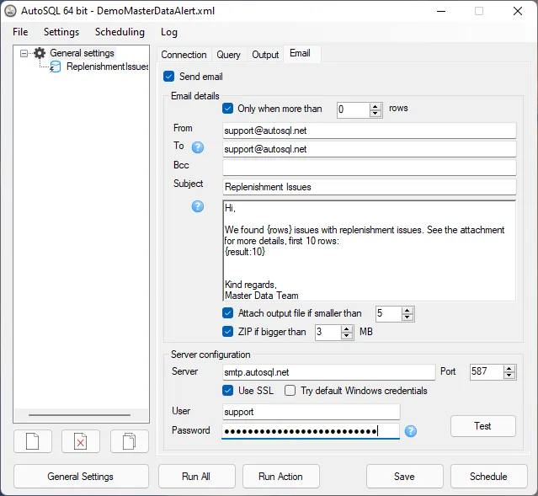Click the tree panel horizontal scrollbar
The image size is (538, 496).
(x=80, y=415)
